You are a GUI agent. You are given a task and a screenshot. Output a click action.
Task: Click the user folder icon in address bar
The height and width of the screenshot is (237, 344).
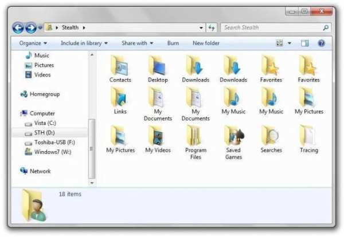coord(49,27)
